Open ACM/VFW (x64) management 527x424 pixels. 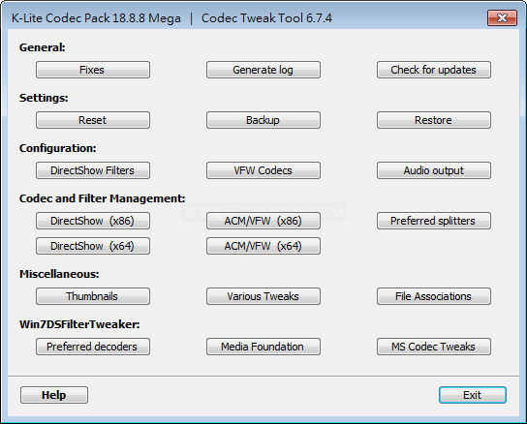point(263,246)
